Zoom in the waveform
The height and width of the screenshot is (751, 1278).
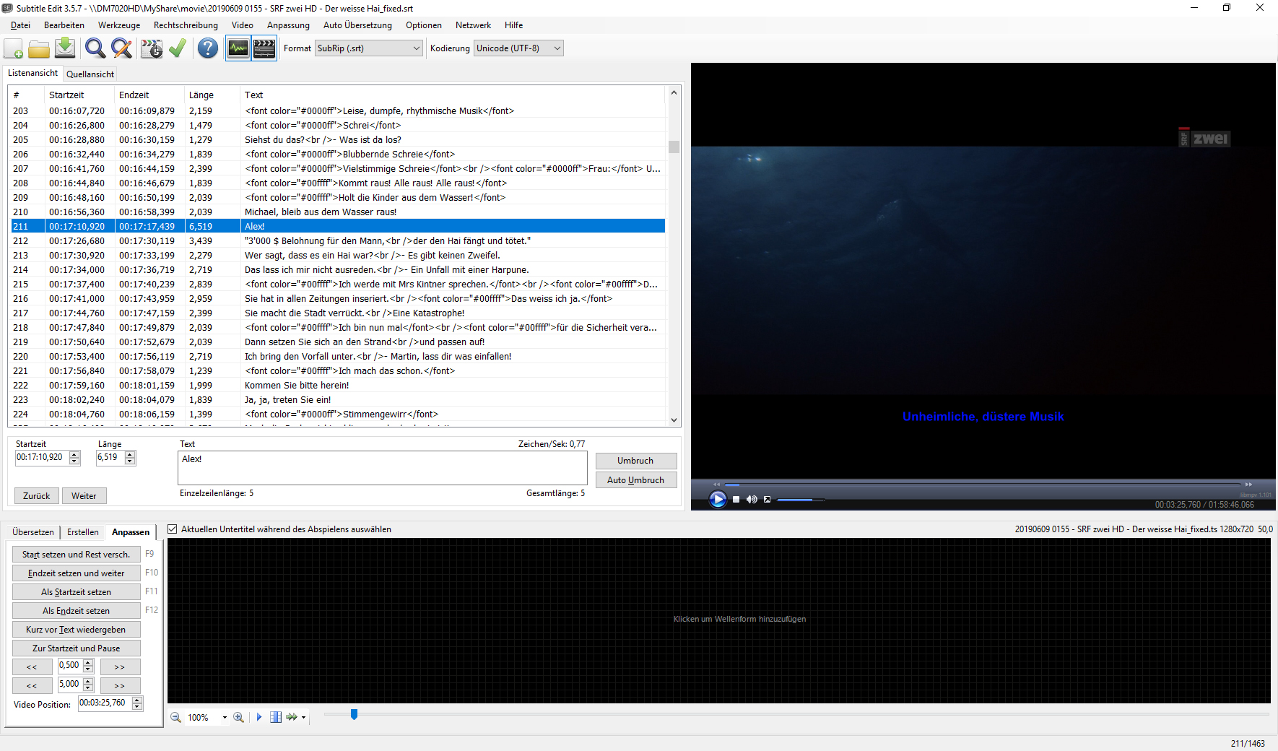pyautogui.click(x=238, y=717)
